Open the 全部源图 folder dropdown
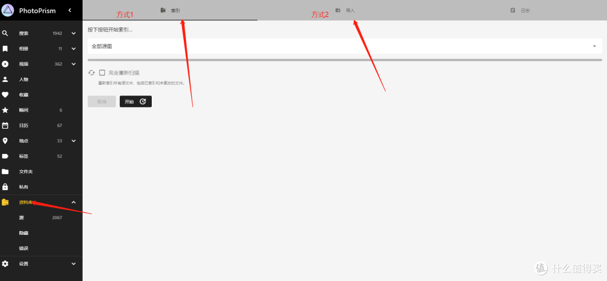The width and height of the screenshot is (607, 281). 345,46
